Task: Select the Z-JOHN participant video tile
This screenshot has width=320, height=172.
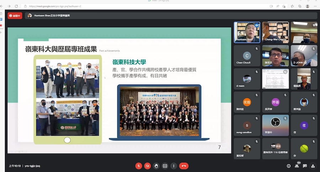Action: tap(304, 56)
